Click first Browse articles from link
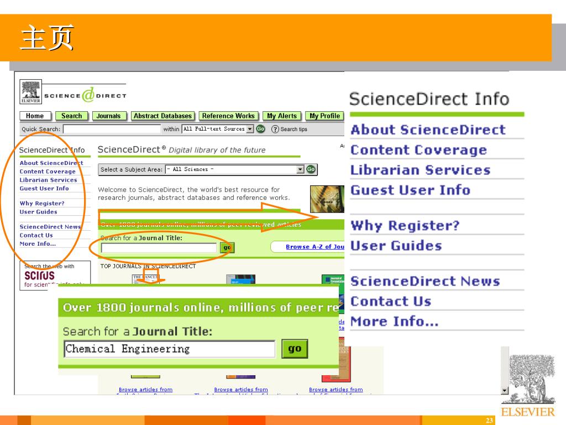566x425 pixels. [145, 390]
